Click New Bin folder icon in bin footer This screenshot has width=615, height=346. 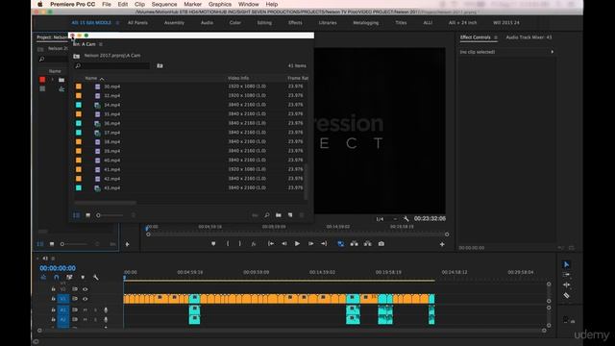click(279, 215)
